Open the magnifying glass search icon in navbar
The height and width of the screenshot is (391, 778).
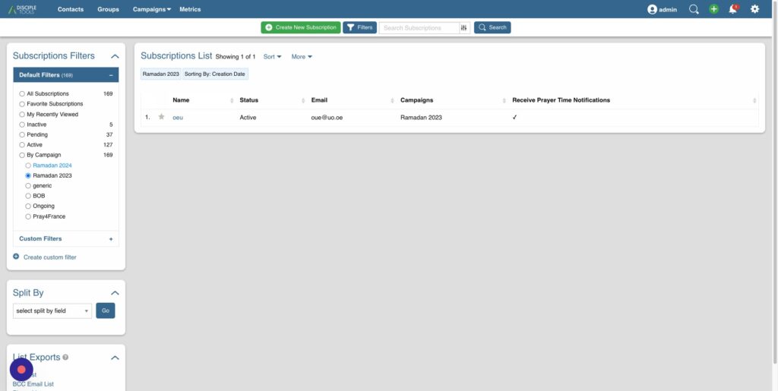coord(694,9)
